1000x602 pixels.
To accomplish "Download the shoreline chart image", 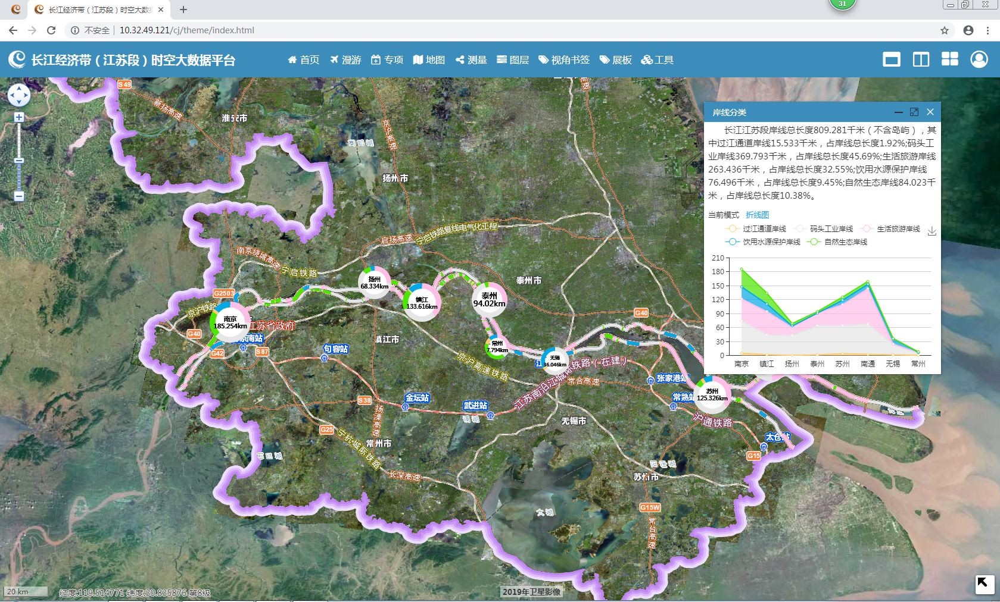I will tap(932, 231).
